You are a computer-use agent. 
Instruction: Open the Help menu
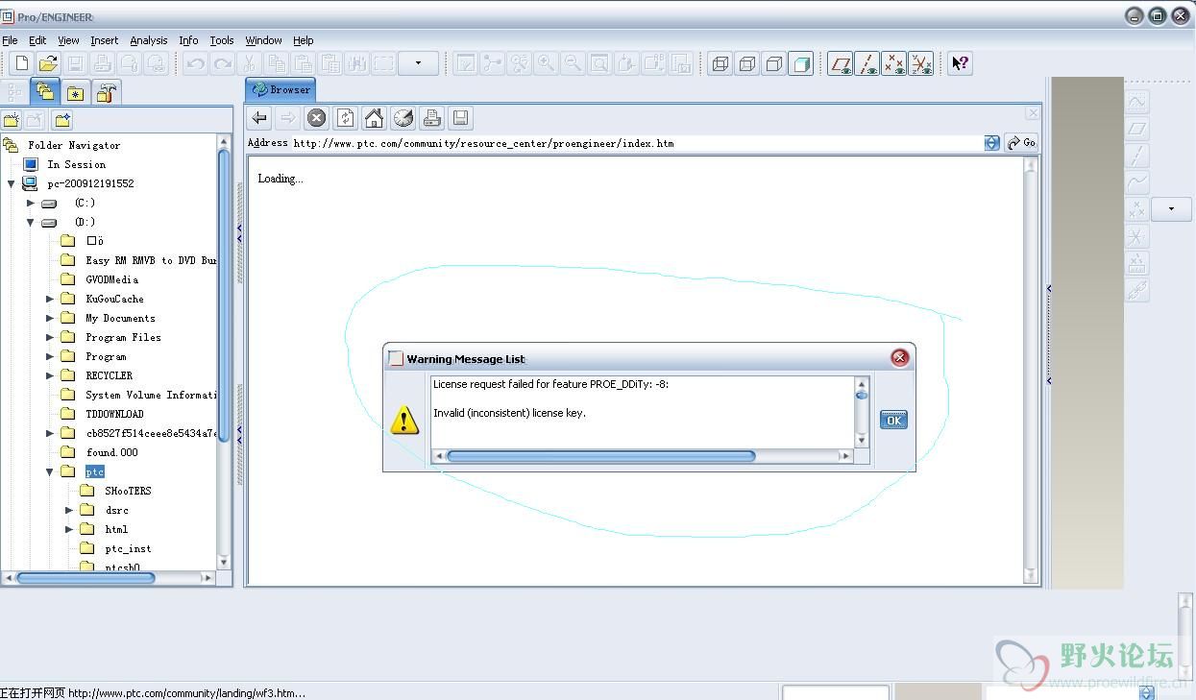point(304,40)
